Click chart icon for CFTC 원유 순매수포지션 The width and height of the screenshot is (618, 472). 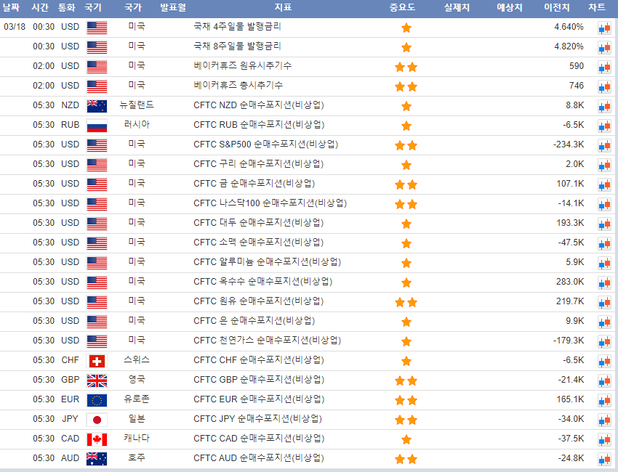tap(604, 302)
